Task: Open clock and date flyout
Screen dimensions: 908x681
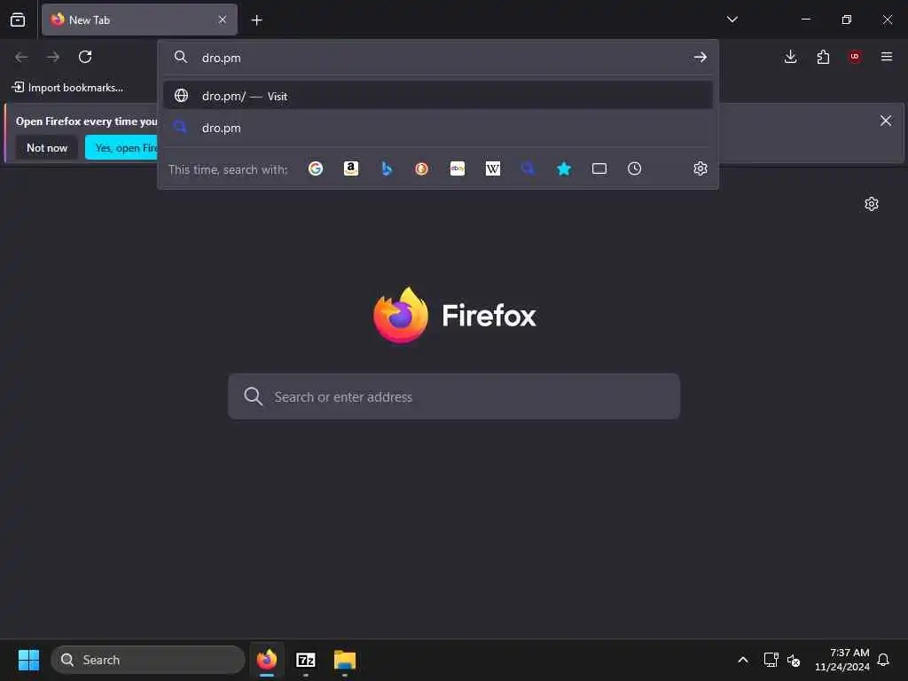Action: point(842,660)
